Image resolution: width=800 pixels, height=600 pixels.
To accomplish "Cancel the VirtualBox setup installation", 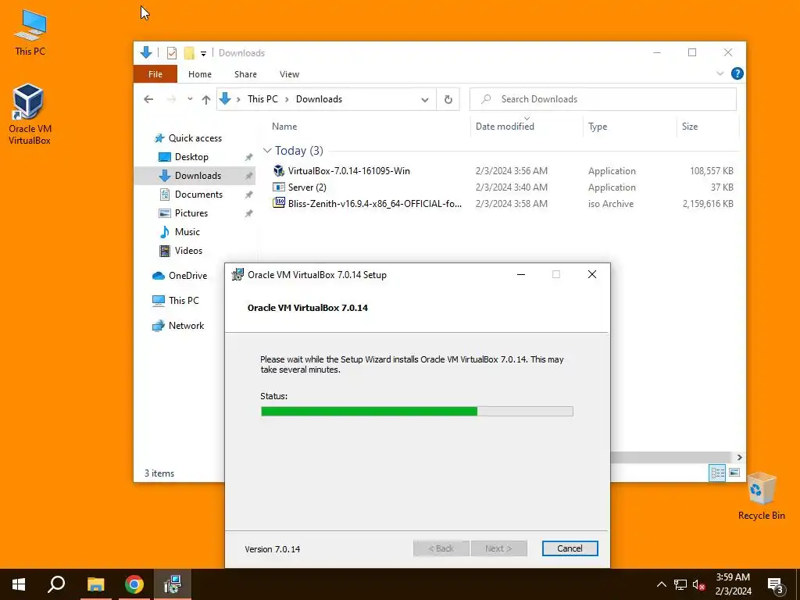I will [x=570, y=548].
